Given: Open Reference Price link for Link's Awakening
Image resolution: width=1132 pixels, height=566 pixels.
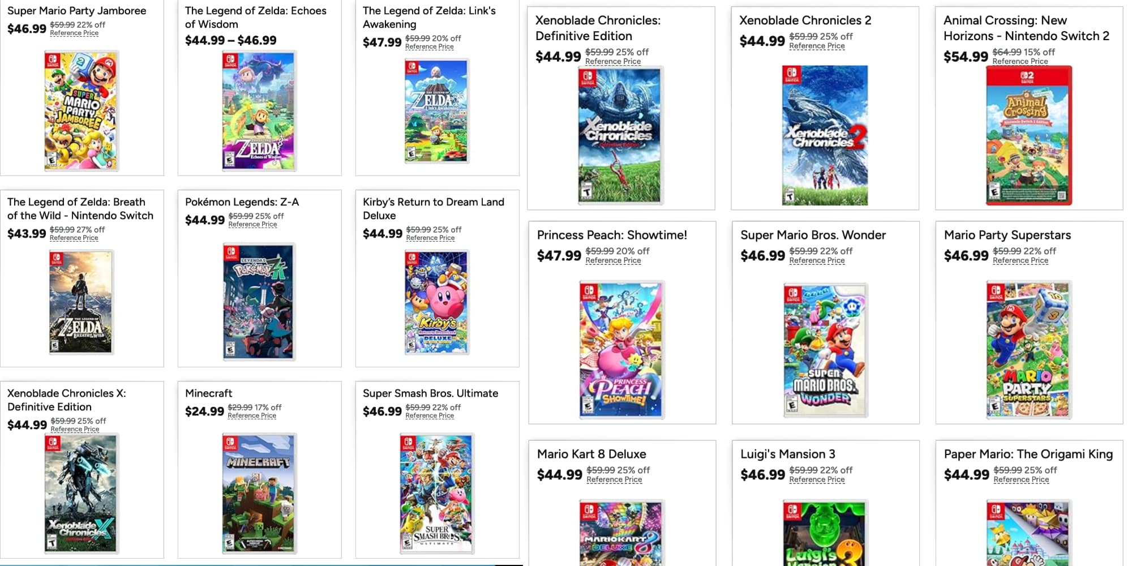Looking at the screenshot, I should point(429,46).
